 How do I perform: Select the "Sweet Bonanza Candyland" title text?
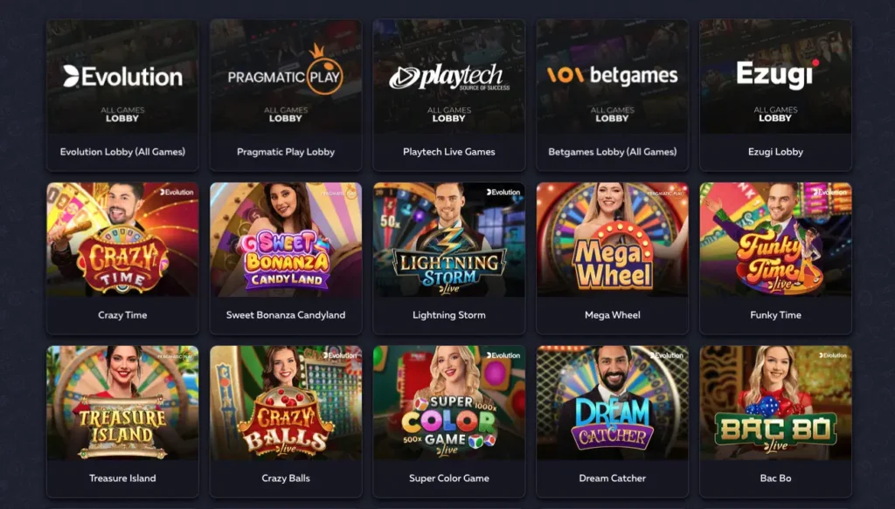[x=286, y=314]
